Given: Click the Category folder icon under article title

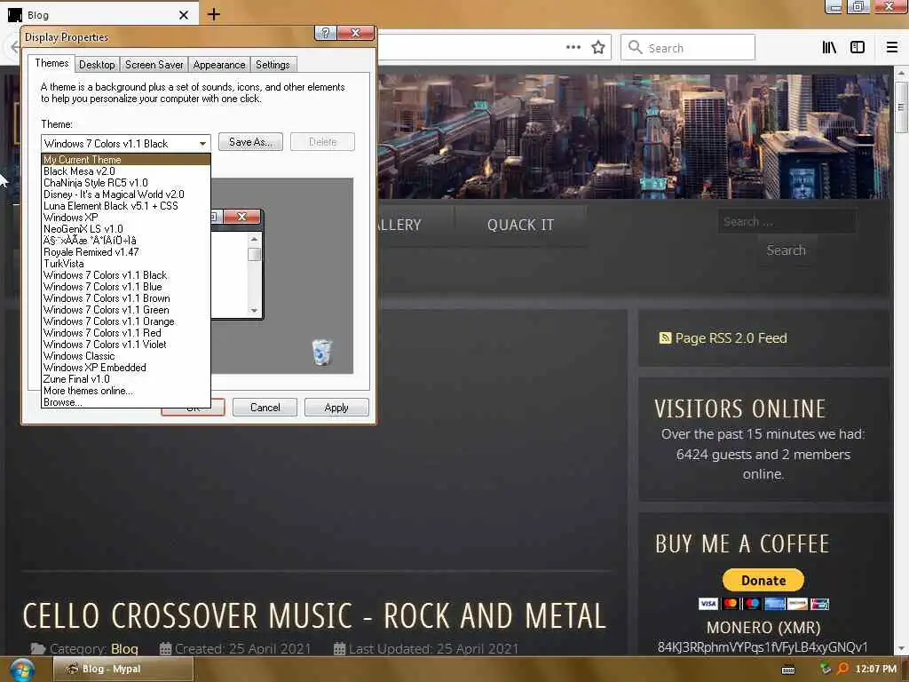Looking at the screenshot, I should click(37, 648).
